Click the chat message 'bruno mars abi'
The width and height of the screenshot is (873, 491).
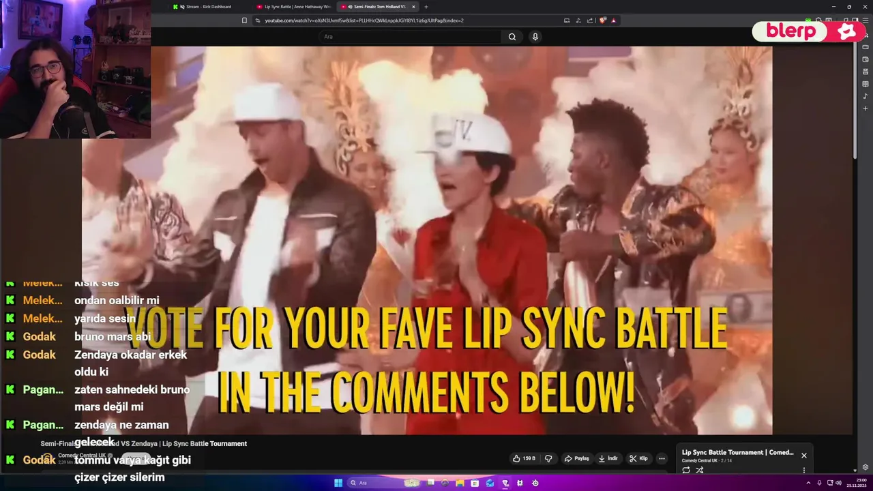tap(113, 336)
